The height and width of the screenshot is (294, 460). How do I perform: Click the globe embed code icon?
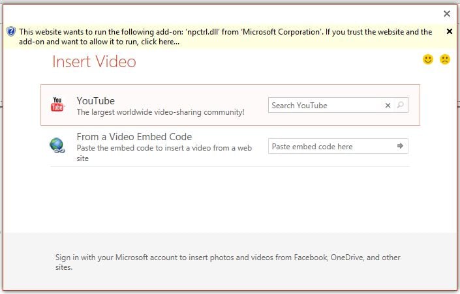(x=57, y=145)
